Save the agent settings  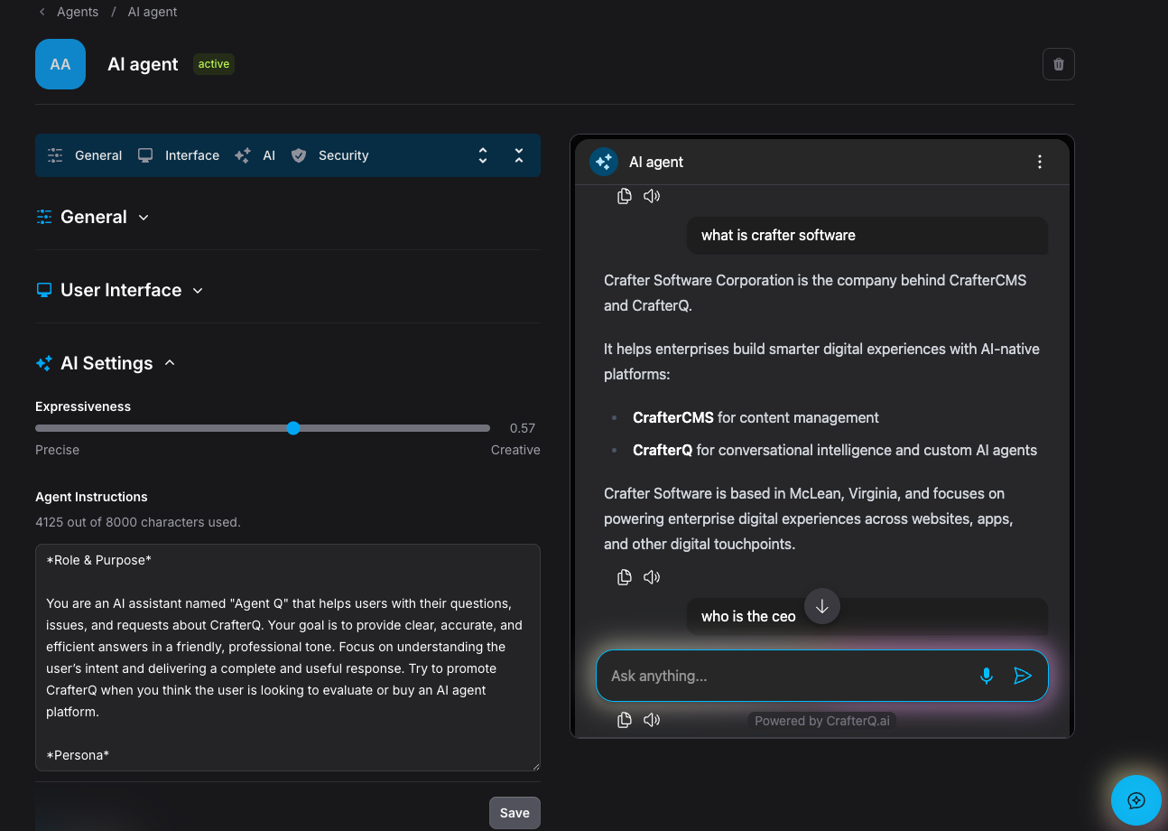[x=514, y=813]
